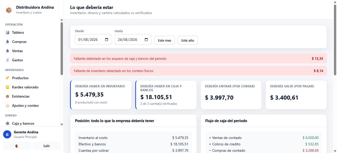The height and width of the screenshot is (153, 337).
Task: Click the $ 8,14 inventory shortage amount
Action: [318, 71]
